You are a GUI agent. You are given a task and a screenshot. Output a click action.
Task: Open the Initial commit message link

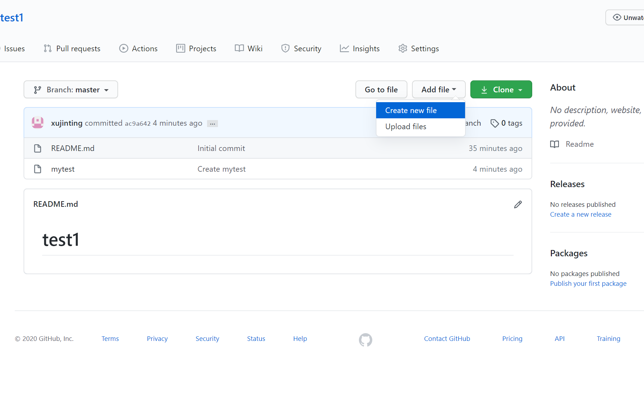point(221,148)
